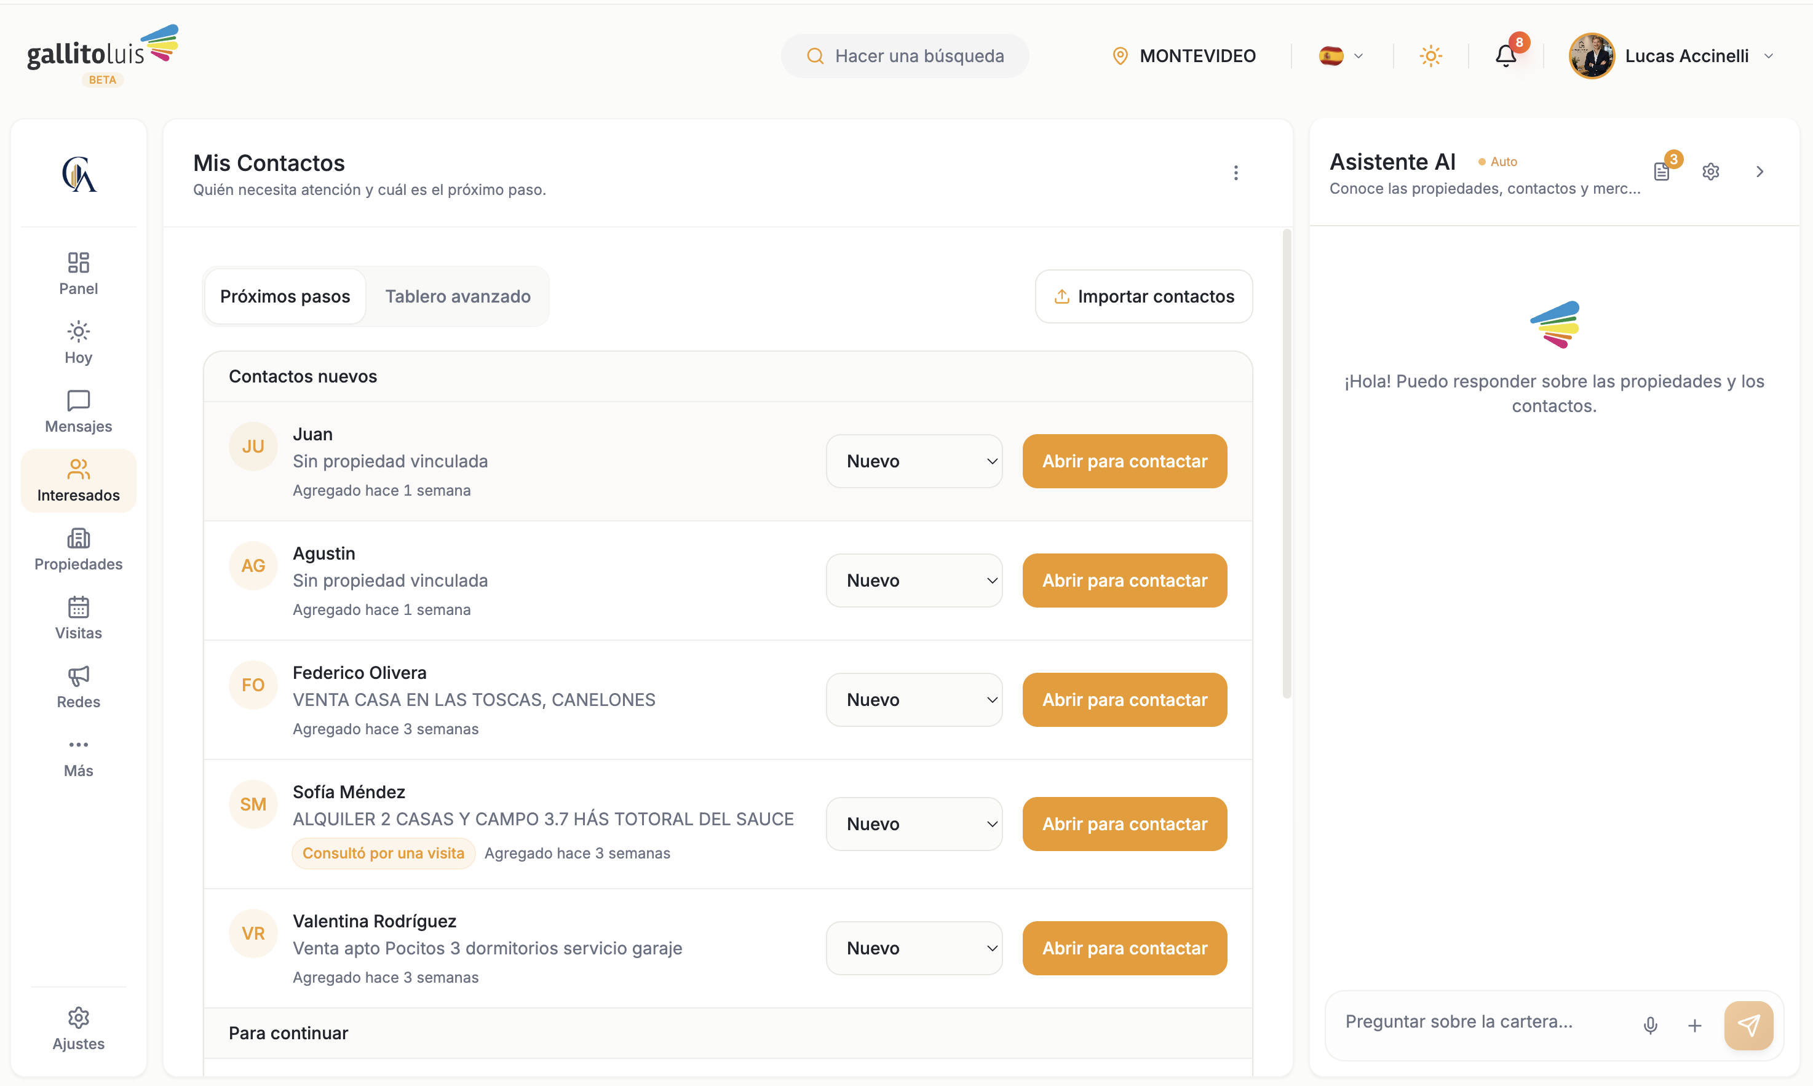The image size is (1813, 1086).
Task: Send the assistant message with paper plane
Action: (x=1748, y=1025)
